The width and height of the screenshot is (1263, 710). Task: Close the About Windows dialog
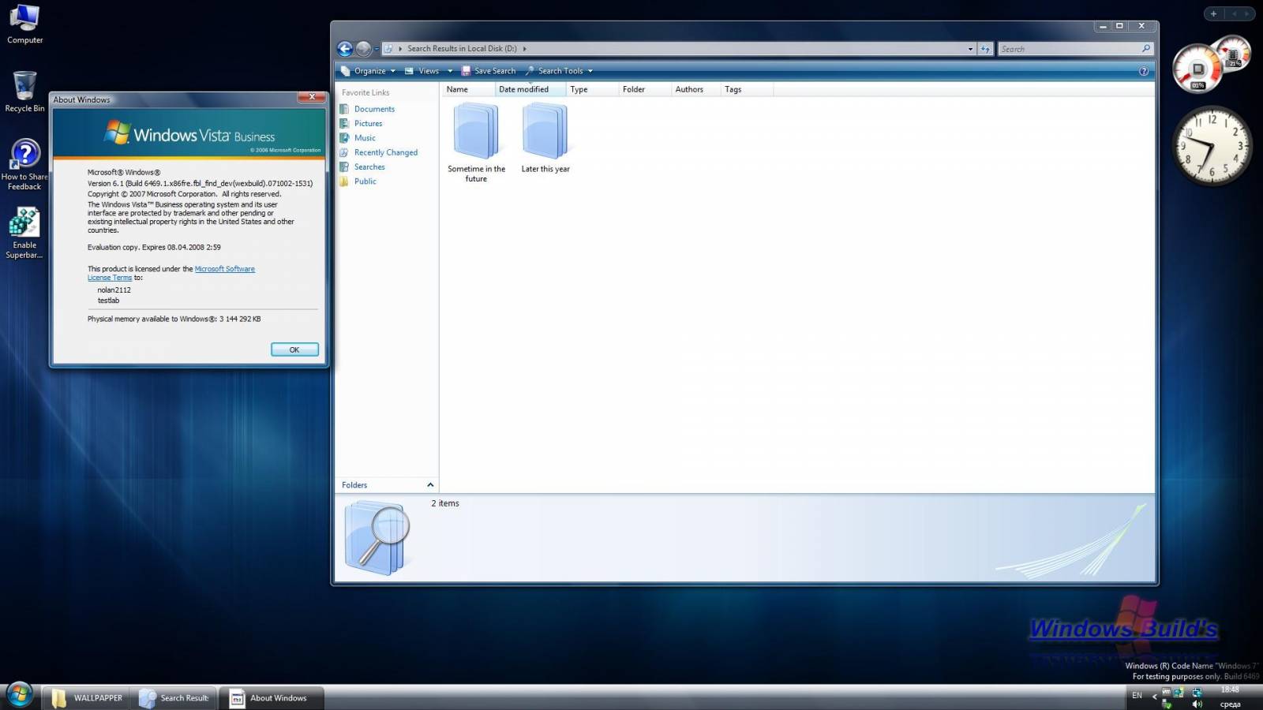click(311, 97)
